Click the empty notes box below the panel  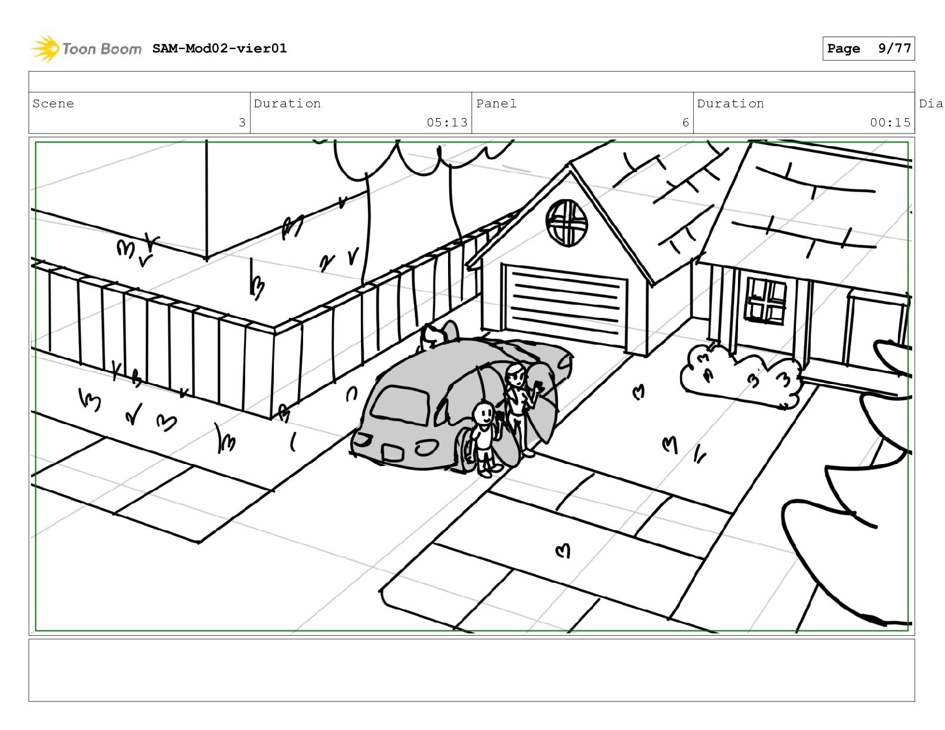tap(471, 670)
